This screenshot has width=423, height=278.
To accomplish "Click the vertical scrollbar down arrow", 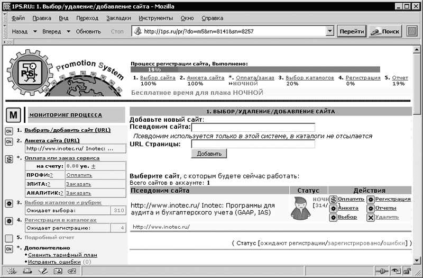I will coord(417,261).
